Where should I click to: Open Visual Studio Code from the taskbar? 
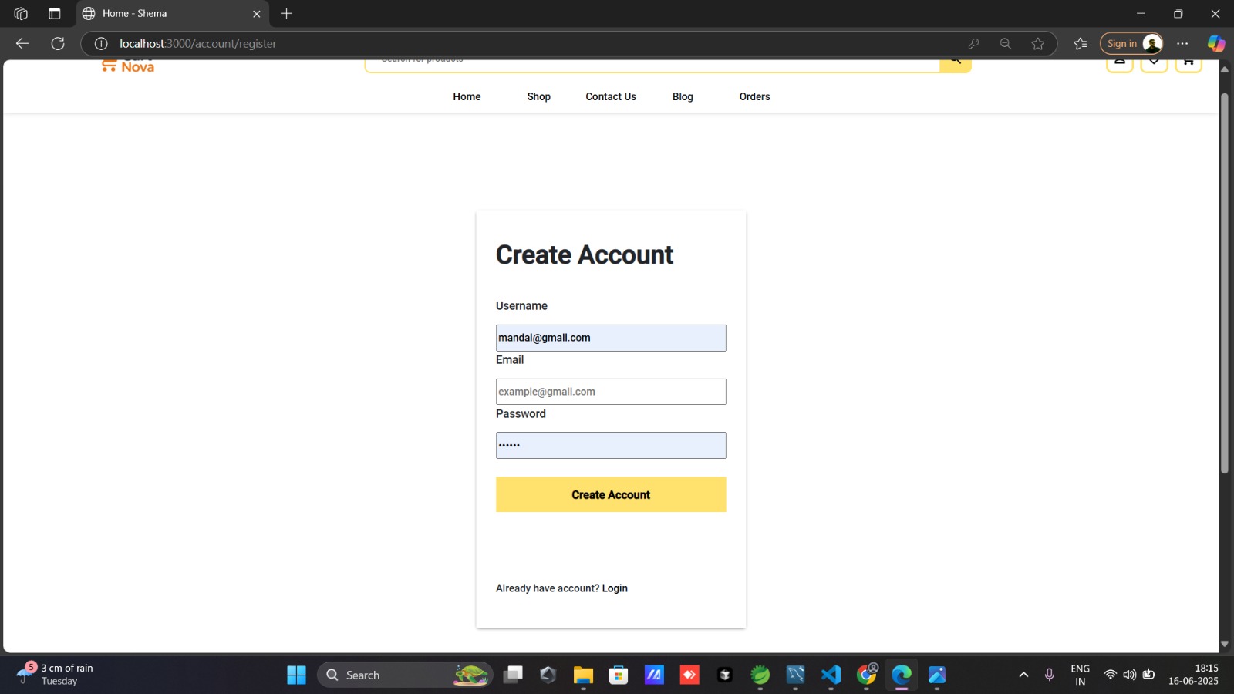coord(831,675)
